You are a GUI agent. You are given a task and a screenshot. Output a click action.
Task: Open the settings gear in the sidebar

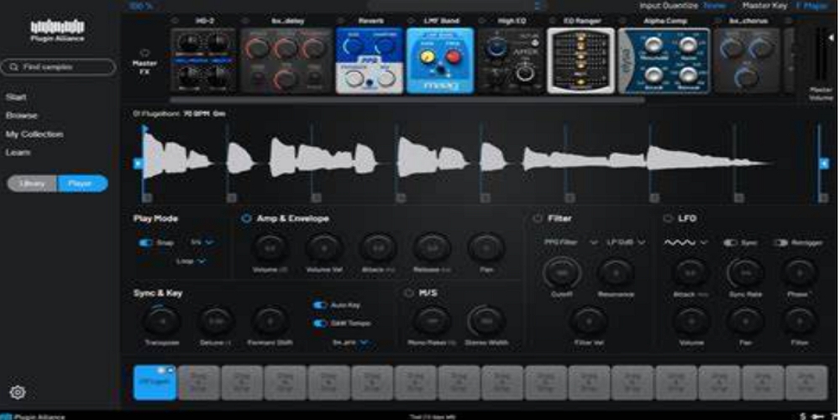pos(18,392)
